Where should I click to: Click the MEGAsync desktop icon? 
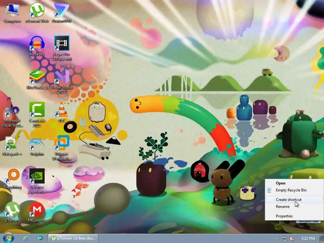point(37,212)
